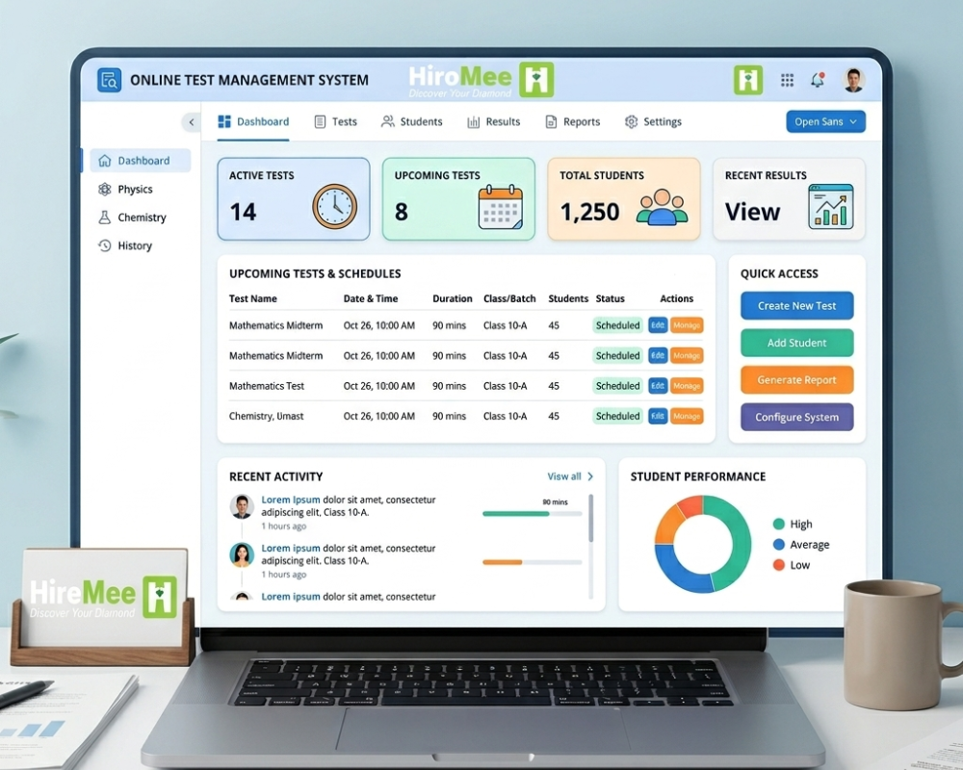Screen dimensions: 963x770
Task: Click the green HireMee icon near apps grid
Action: pyautogui.click(x=748, y=80)
